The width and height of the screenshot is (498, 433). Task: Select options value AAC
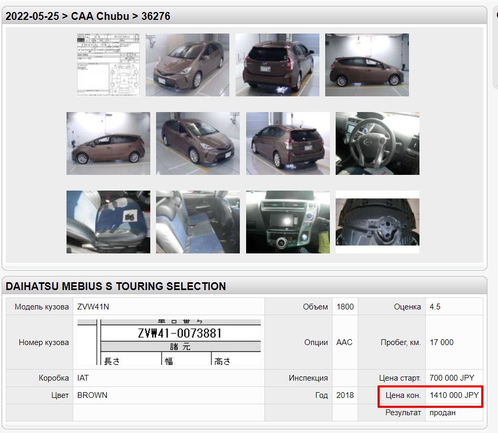pos(344,342)
